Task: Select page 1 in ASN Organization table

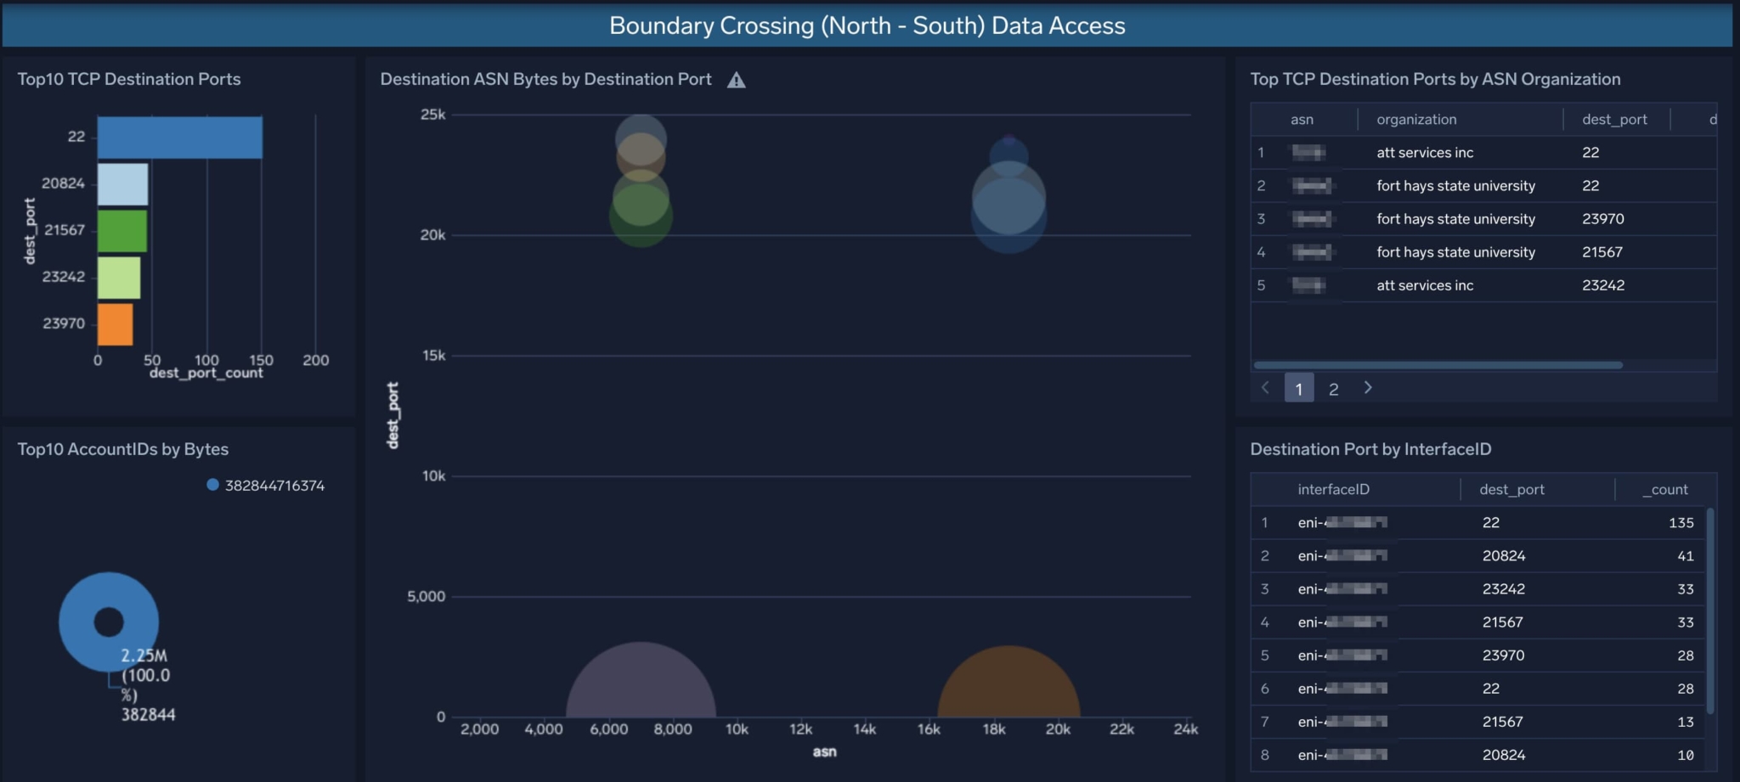Action: pos(1299,388)
